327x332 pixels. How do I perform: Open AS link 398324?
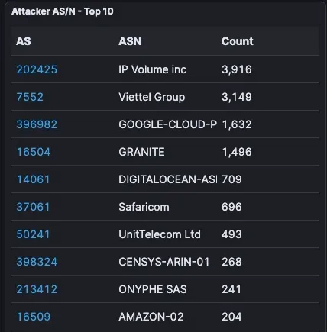[x=37, y=262]
